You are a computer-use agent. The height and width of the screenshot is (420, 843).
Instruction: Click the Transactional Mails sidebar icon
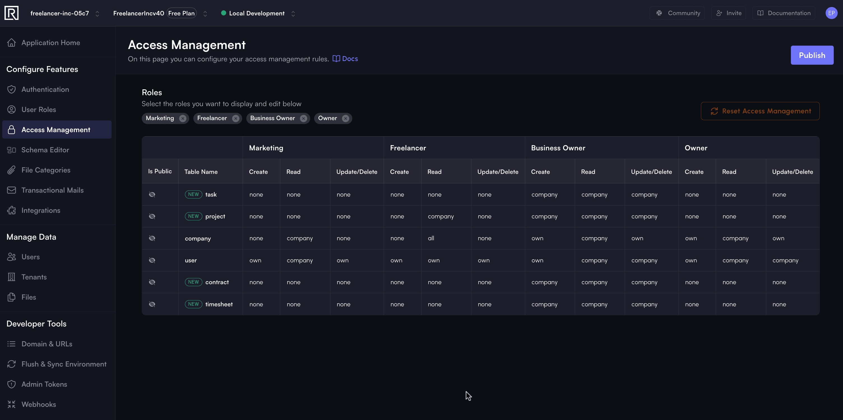(11, 191)
